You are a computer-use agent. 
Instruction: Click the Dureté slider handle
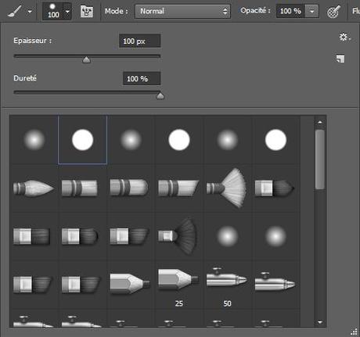(x=160, y=96)
